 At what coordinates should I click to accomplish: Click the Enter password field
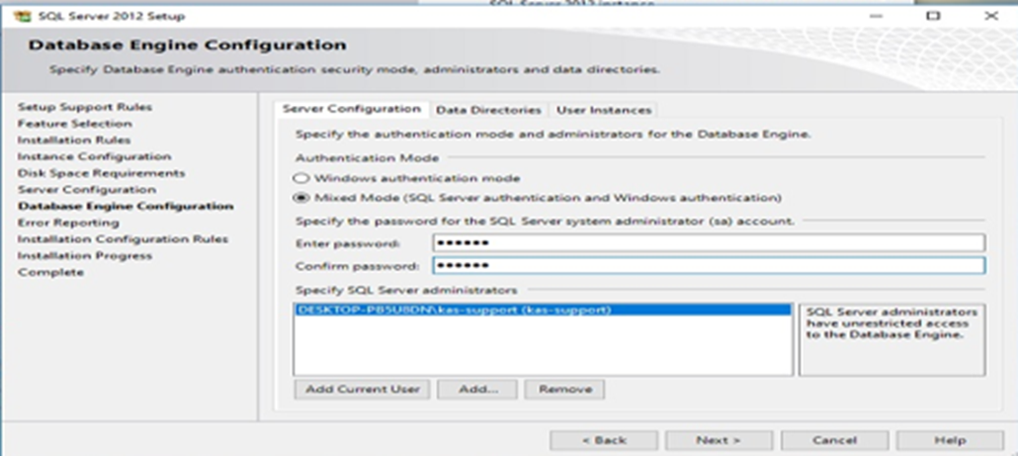point(709,243)
